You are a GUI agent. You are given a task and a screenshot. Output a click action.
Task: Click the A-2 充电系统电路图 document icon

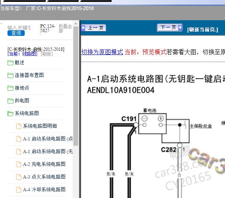[19, 164]
